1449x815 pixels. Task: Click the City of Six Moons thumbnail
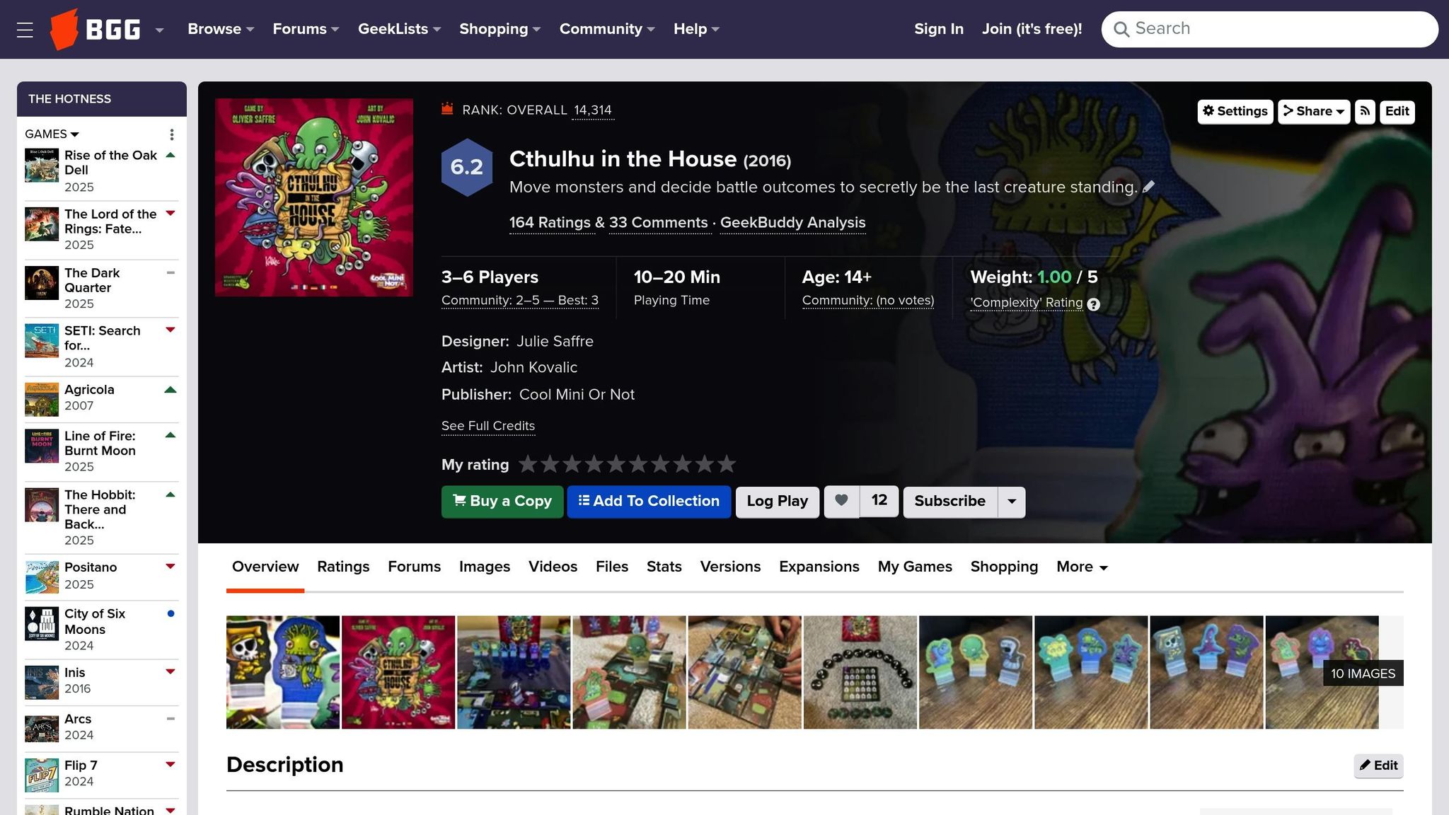pyautogui.click(x=42, y=624)
